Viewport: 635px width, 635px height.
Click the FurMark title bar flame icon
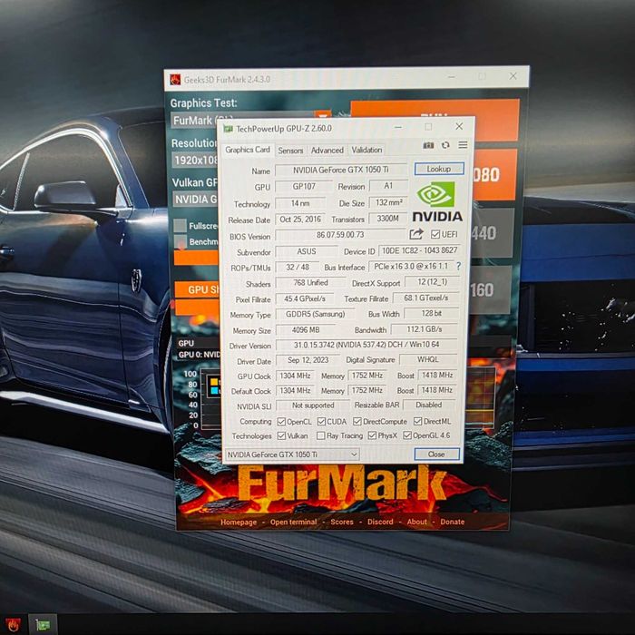(175, 79)
